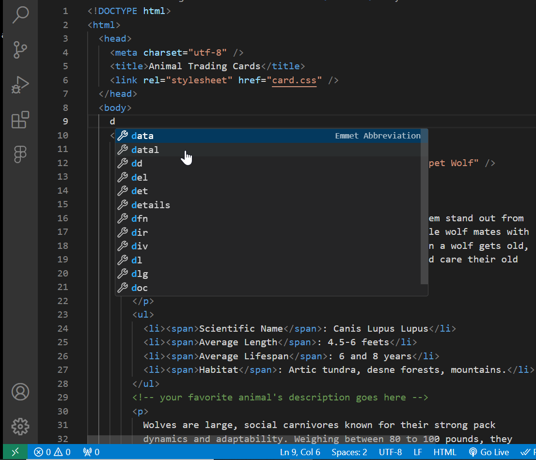Viewport: 536px width, 460px height.
Task: Click line number 23 in the gutter
Action: click(x=63, y=315)
